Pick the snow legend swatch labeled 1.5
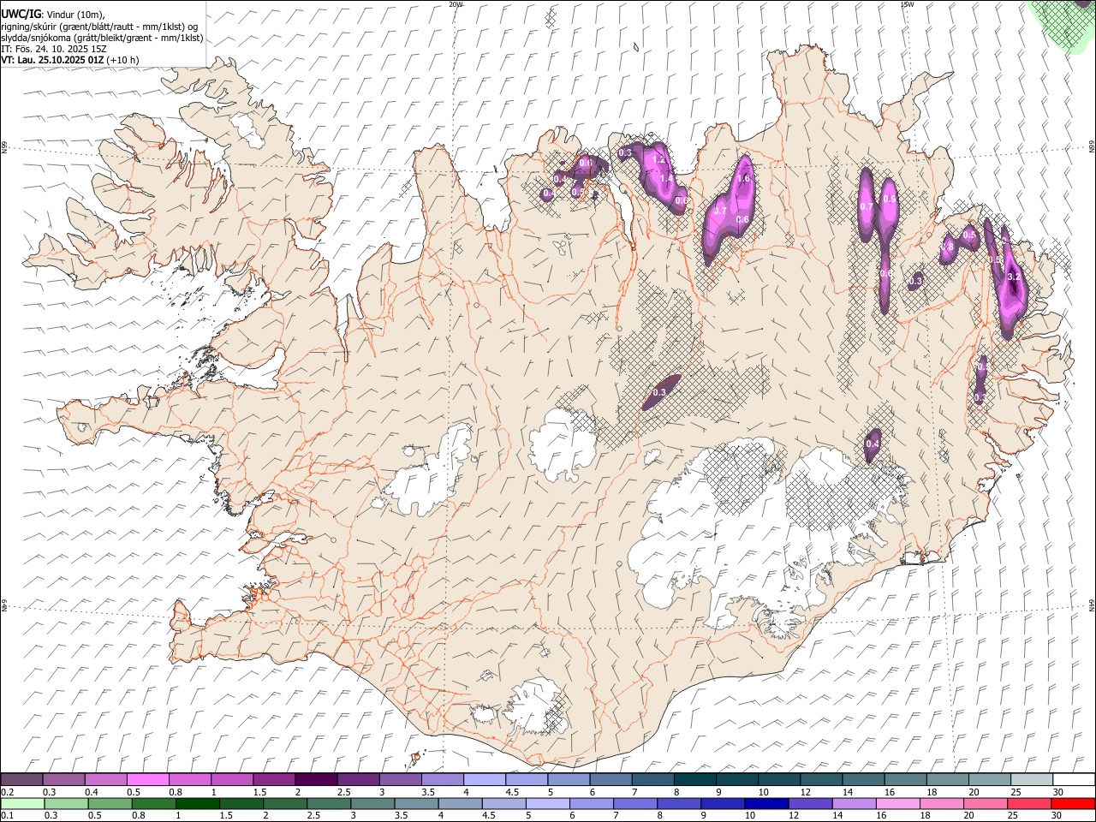 [274, 779]
